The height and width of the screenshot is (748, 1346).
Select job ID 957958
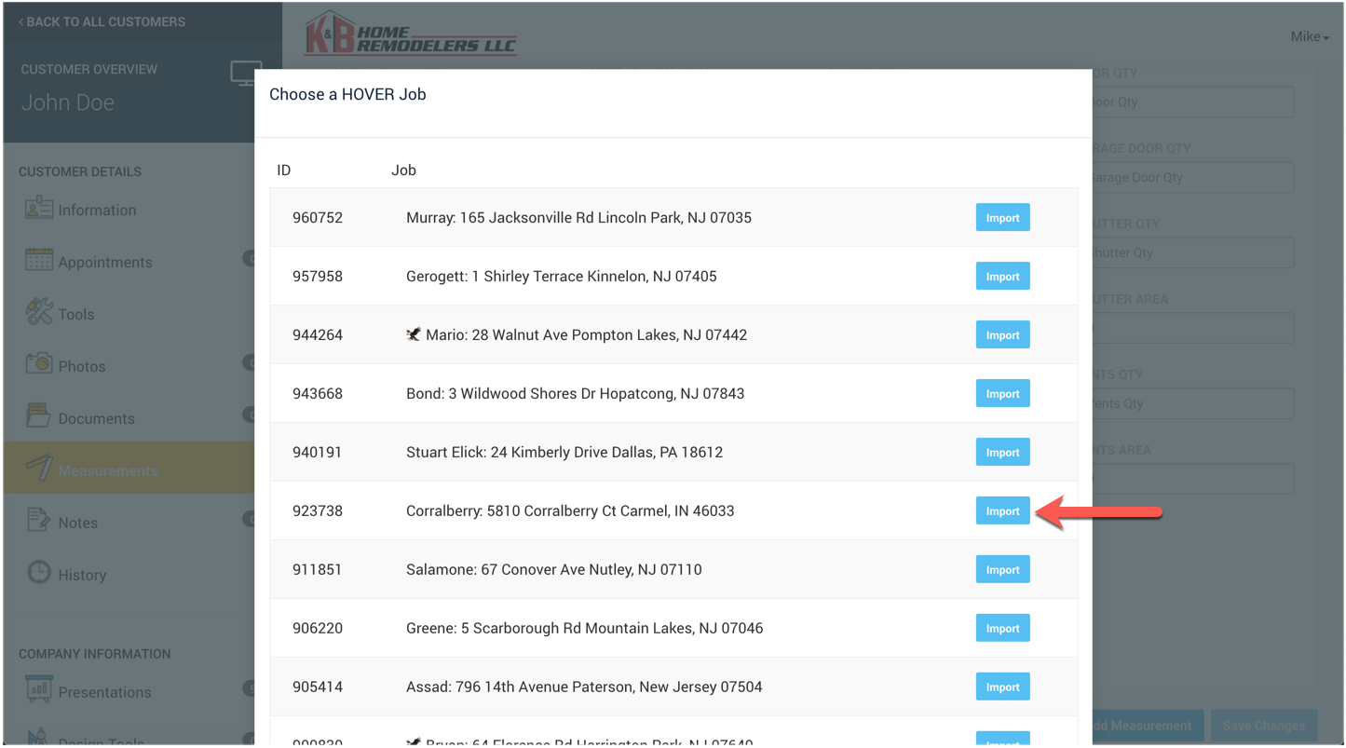[x=318, y=277]
